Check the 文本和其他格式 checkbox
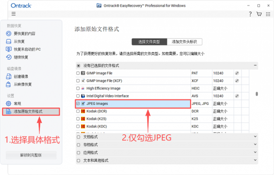 pos(79,160)
